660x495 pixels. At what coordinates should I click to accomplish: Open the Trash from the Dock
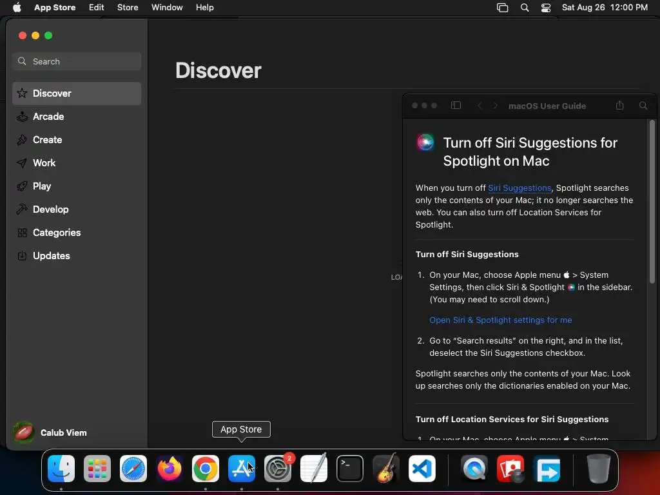[x=599, y=469]
